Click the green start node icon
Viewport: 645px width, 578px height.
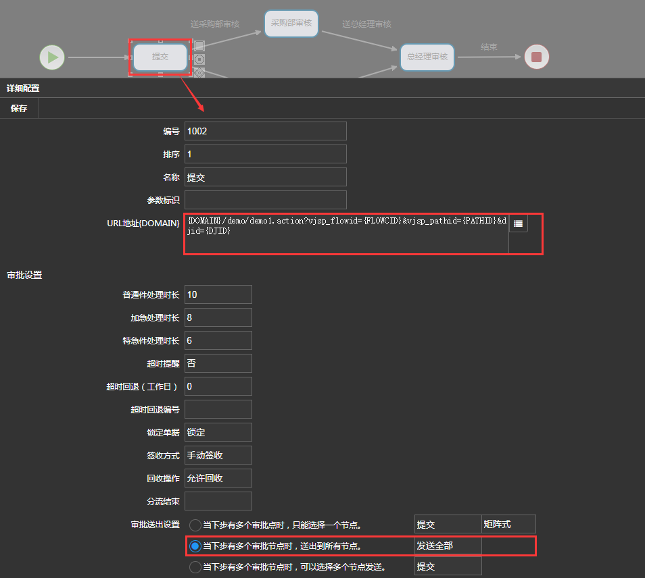[x=52, y=57]
